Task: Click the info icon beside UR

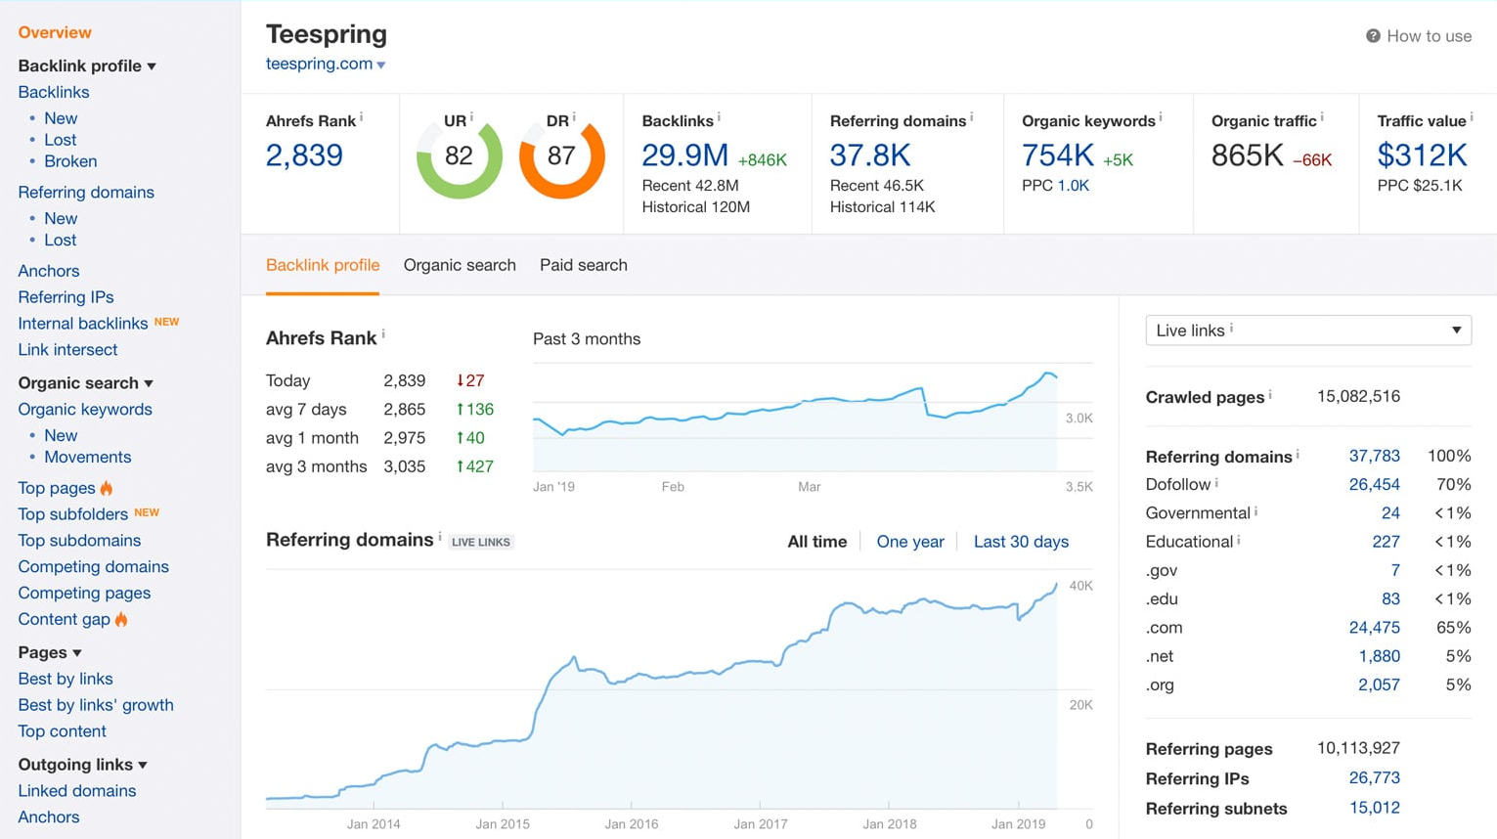Action: pyautogui.click(x=471, y=117)
